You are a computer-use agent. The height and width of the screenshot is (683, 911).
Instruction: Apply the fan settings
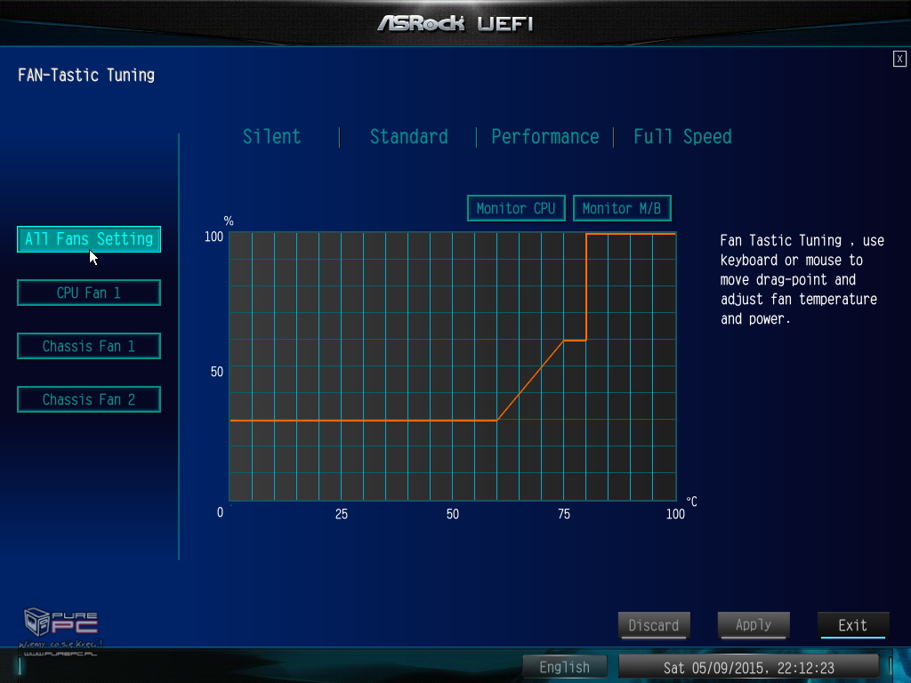click(754, 625)
